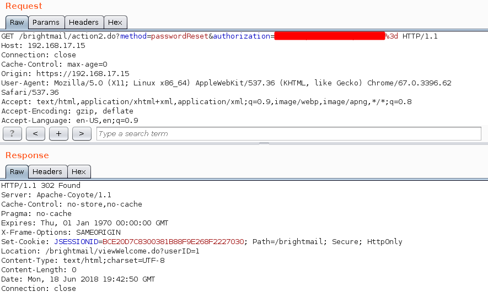The image size is (488, 297).
Task: Click the 'Pragma: no-cache' header
Action: tap(36, 213)
